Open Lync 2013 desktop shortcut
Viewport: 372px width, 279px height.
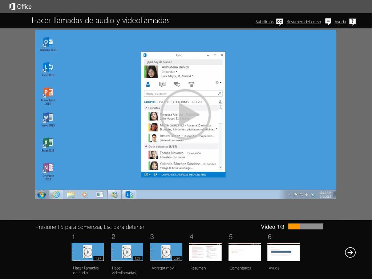48,69
